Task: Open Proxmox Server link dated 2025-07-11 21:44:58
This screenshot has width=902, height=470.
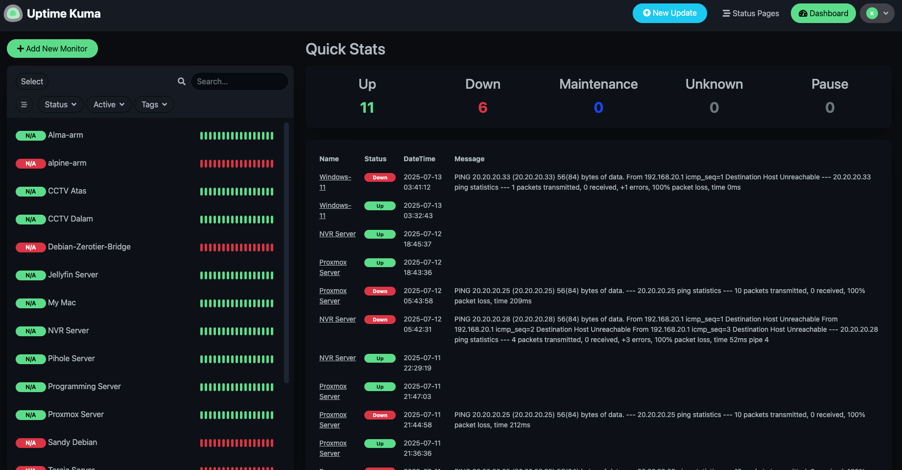Action: pyautogui.click(x=333, y=420)
